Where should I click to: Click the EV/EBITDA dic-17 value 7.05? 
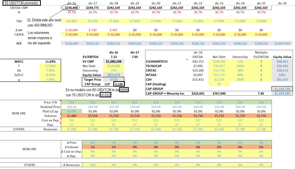pyautogui.click(x=135, y=57)
